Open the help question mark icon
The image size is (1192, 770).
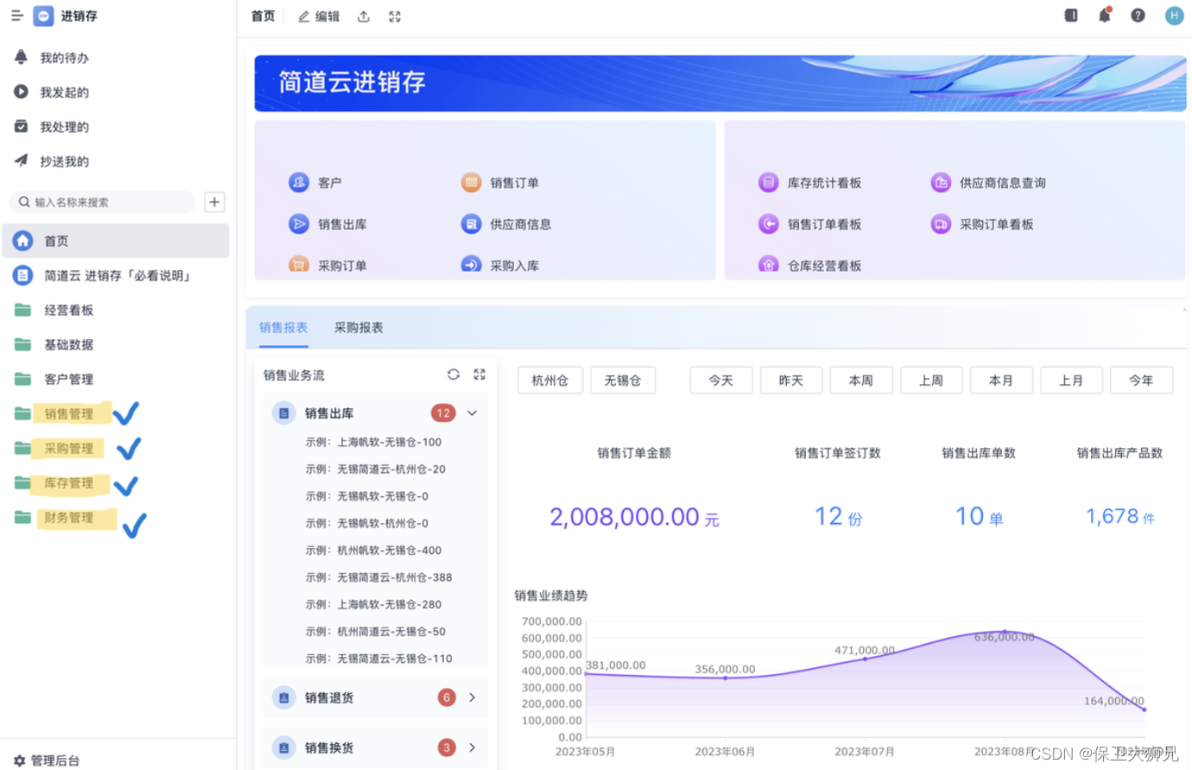[x=1138, y=16]
